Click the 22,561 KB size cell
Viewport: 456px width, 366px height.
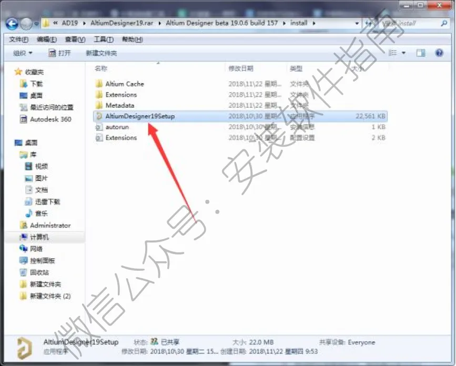click(x=370, y=116)
